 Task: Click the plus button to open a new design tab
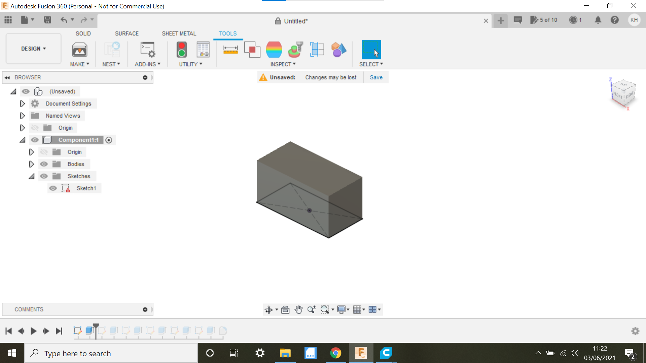[500, 21]
